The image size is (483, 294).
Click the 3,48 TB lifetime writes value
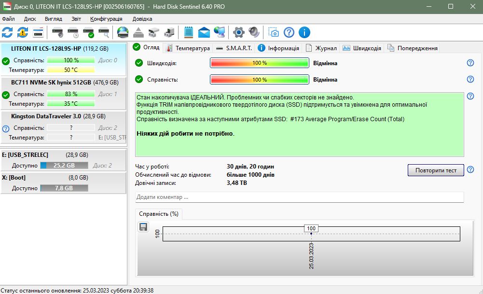pyautogui.click(x=236, y=183)
